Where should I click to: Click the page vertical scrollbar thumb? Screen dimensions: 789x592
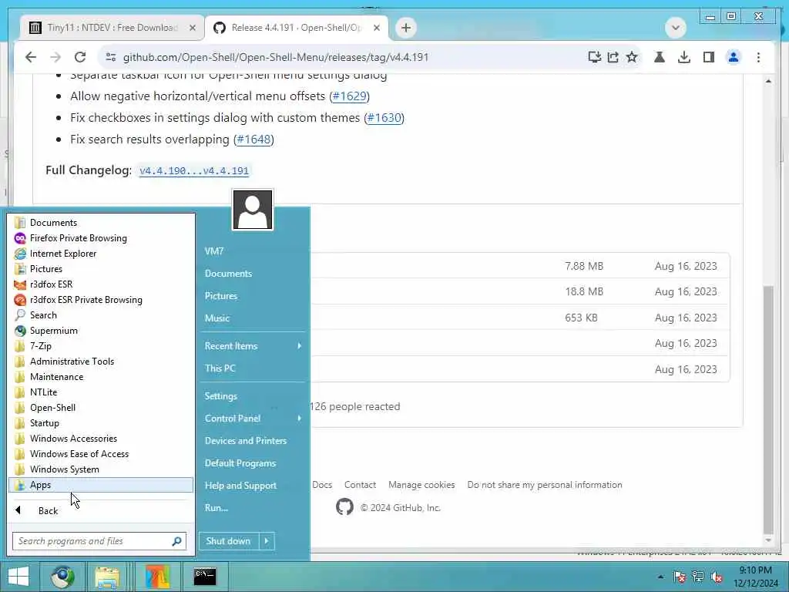(768, 409)
